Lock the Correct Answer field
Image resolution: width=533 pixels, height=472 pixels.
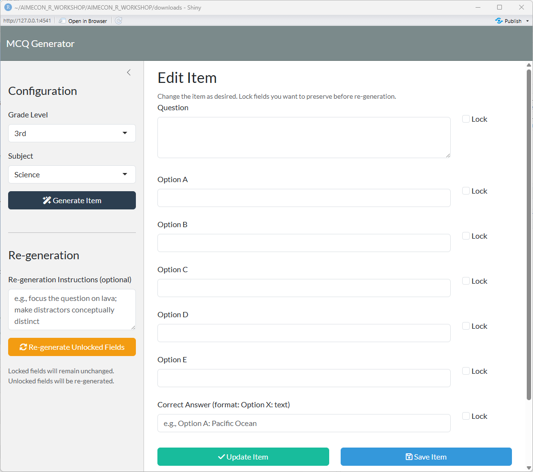tap(466, 416)
